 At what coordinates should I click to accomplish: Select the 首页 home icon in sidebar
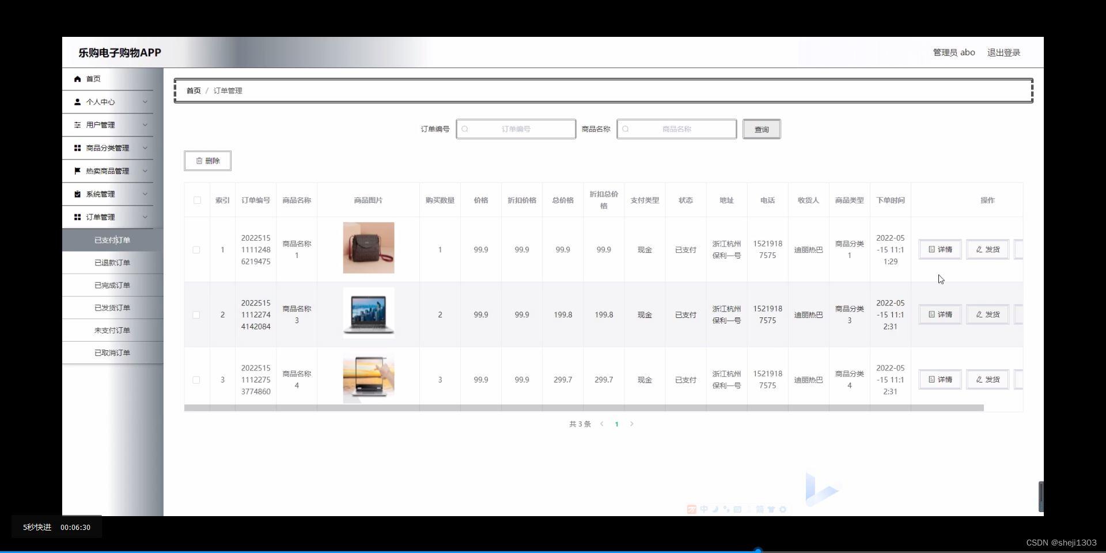(78, 78)
